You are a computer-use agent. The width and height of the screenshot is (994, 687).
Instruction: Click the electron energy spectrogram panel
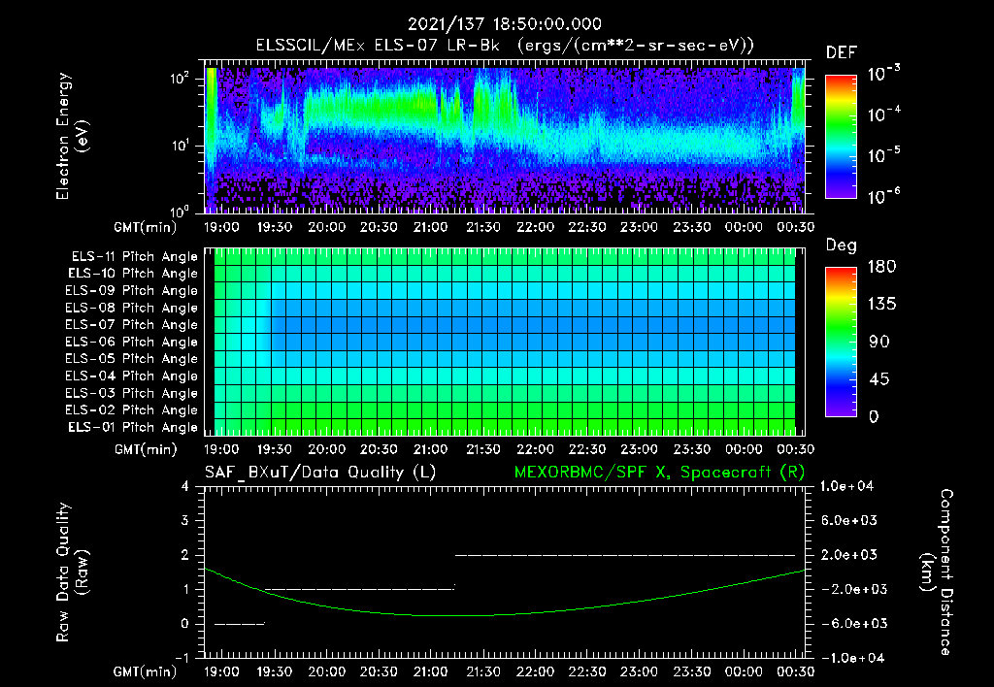tap(505, 137)
